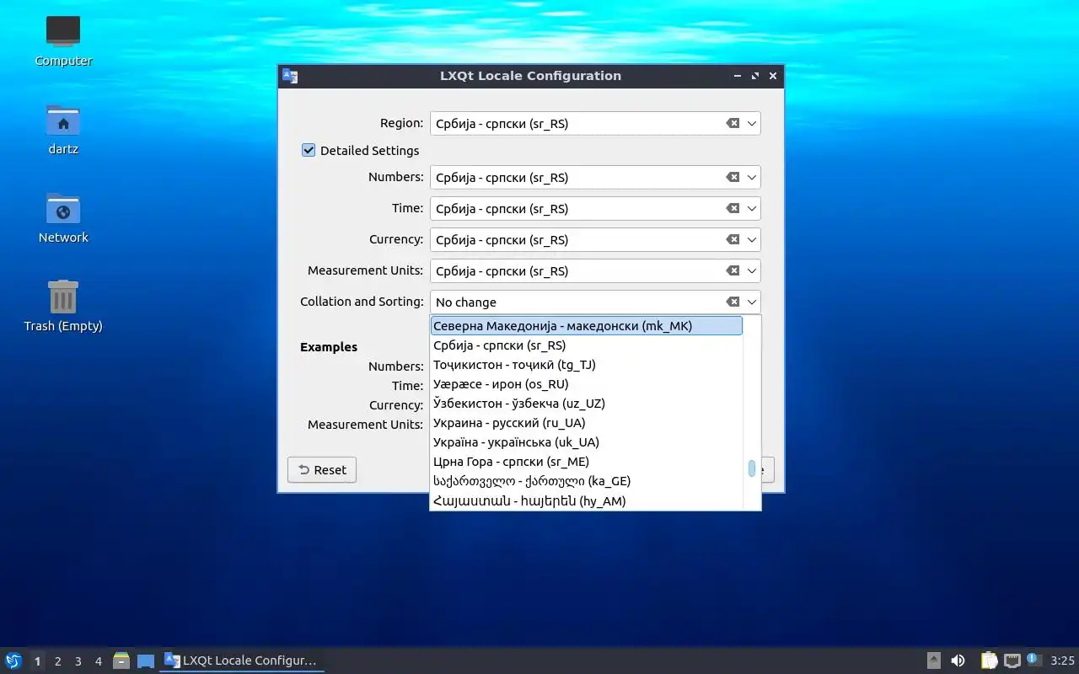The height and width of the screenshot is (674, 1079).
Task: Select Тоҷикистон - тоҷикӣ (tg_TJ)
Action: click(x=587, y=364)
